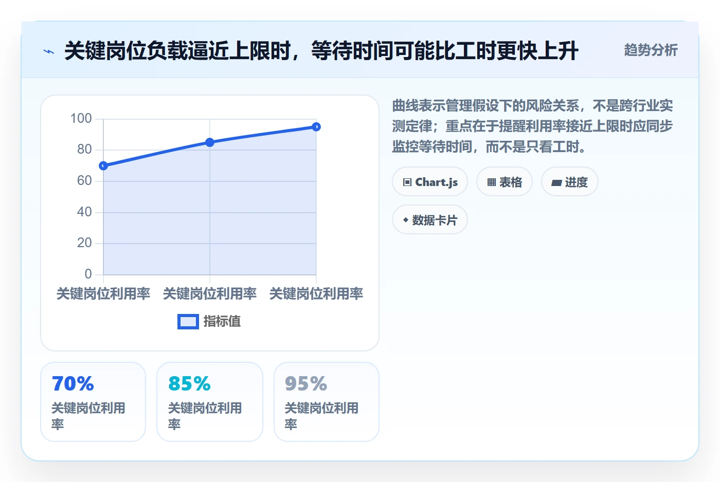Screen dimensions: 720x482
Task: Select the 85% metric card
Action: pyautogui.click(x=210, y=402)
